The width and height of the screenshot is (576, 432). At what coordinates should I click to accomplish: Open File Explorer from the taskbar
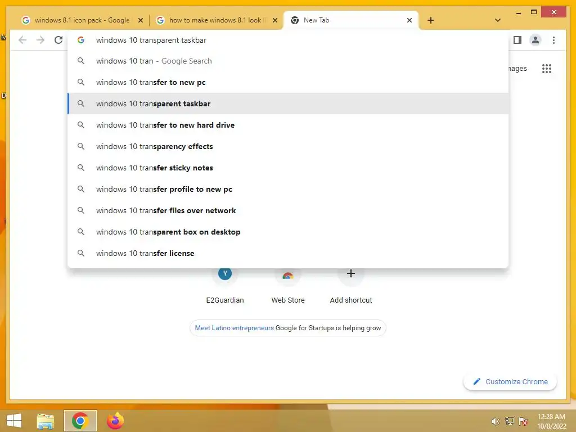[x=46, y=421]
